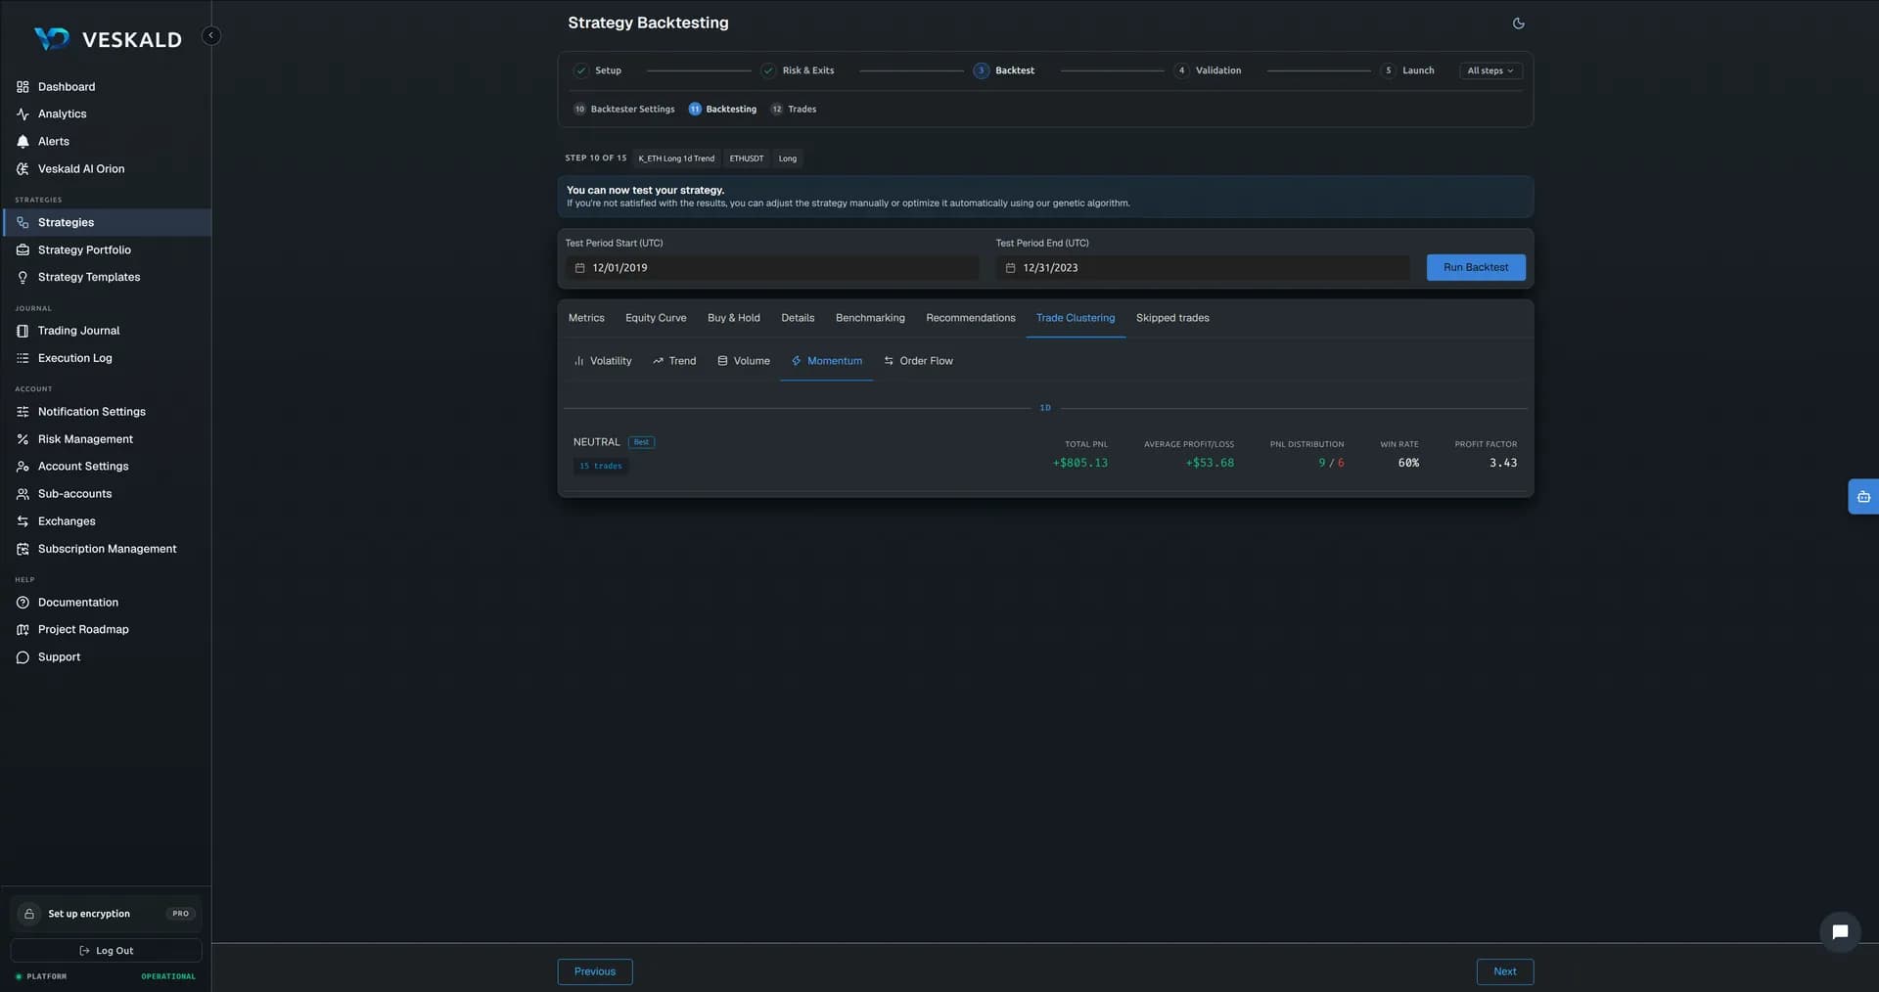The height and width of the screenshot is (992, 1879).
Task: Toggle dark mode moon icon
Action: [x=1518, y=23]
